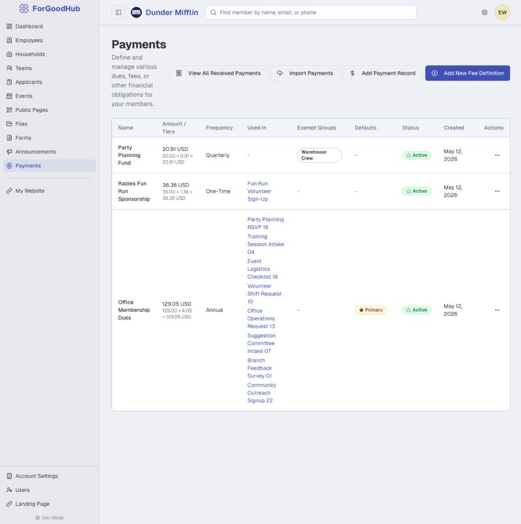Open Households in the sidebar
521x524 pixels.
click(49, 54)
